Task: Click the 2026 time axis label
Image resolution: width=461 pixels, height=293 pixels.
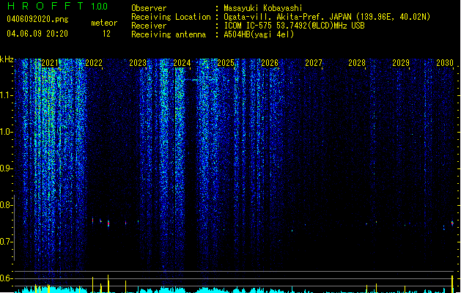Action: 270,63
